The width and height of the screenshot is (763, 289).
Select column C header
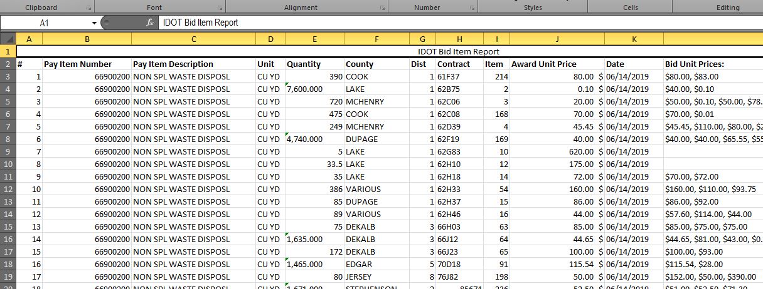tap(193, 39)
